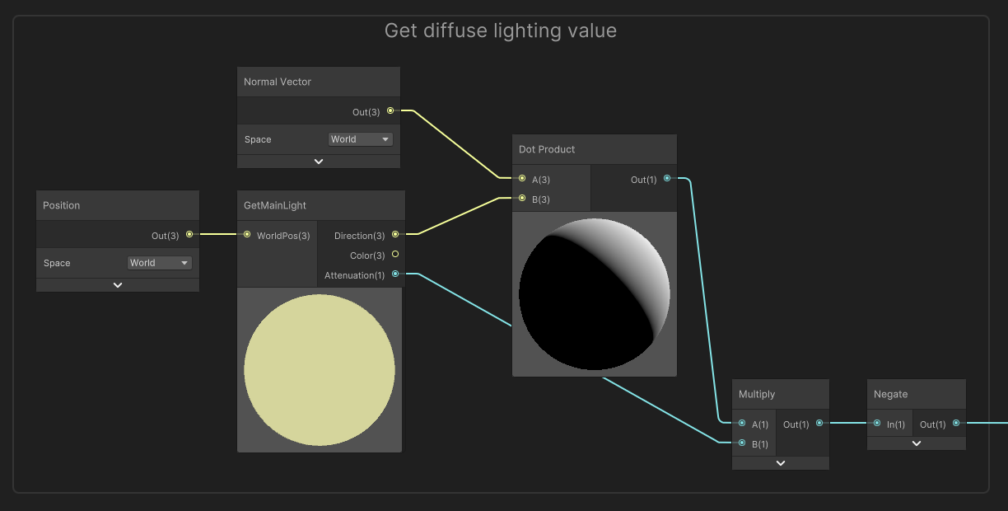The height and width of the screenshot is (511, 1008).
Task: Click the sphere preview on Dot Product
Action: coord(594,293)
